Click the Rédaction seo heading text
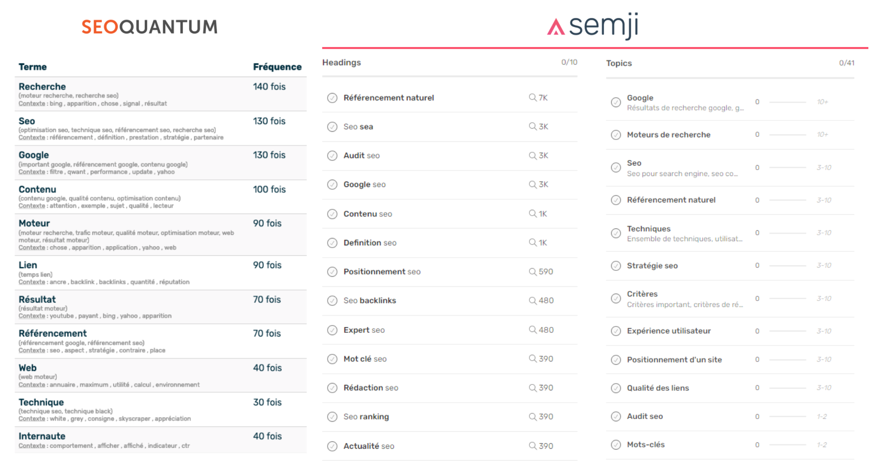 370,388
